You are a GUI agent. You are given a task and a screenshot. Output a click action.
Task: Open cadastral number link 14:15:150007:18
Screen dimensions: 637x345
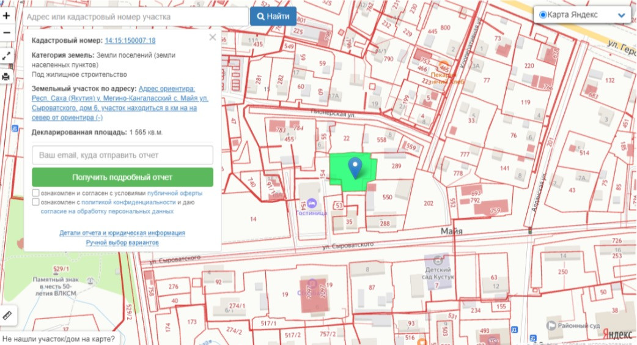pyautogui.click(x=130, y=40)
